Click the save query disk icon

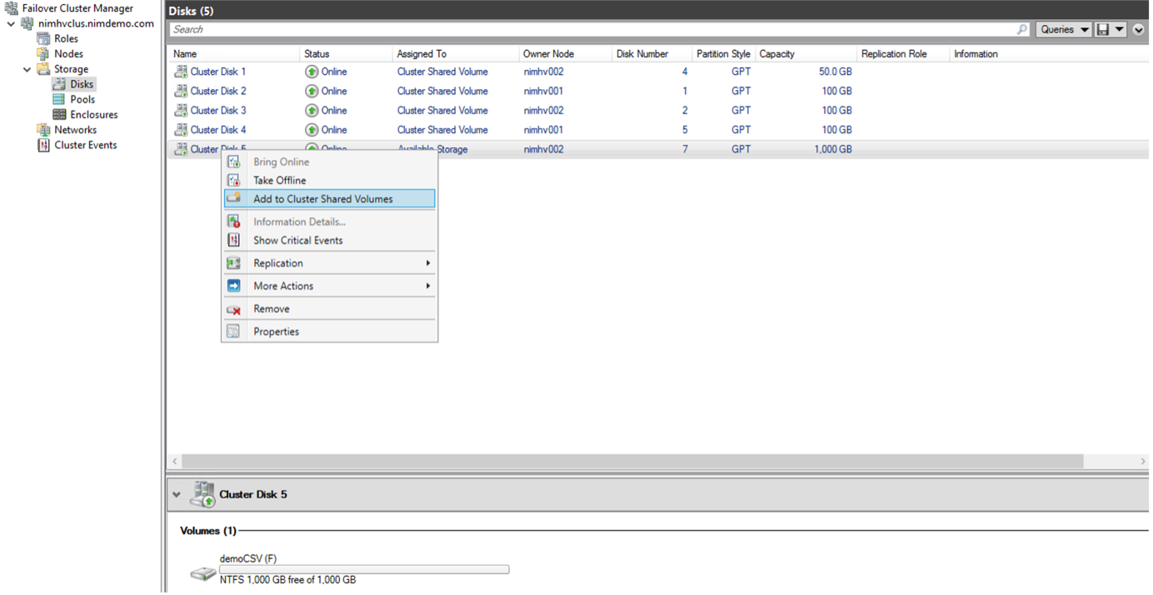1103,30
